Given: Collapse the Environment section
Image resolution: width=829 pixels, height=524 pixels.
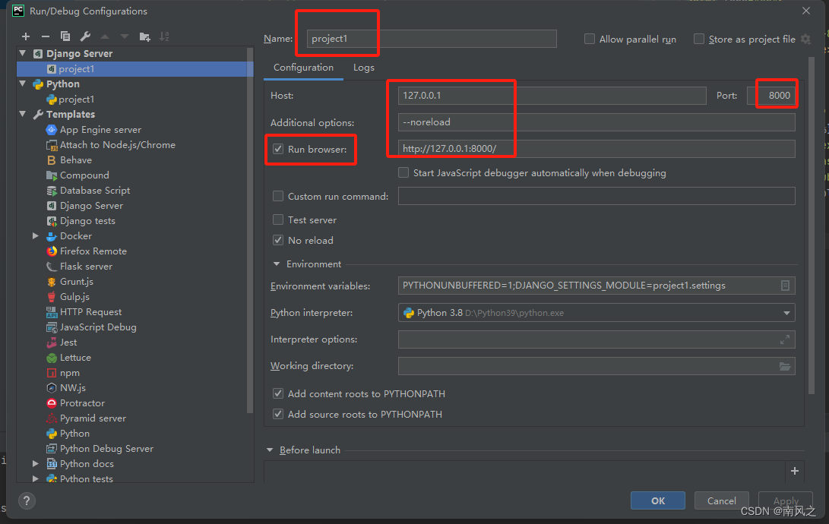Looking at the screenshot, I should [x=277, y=264].
